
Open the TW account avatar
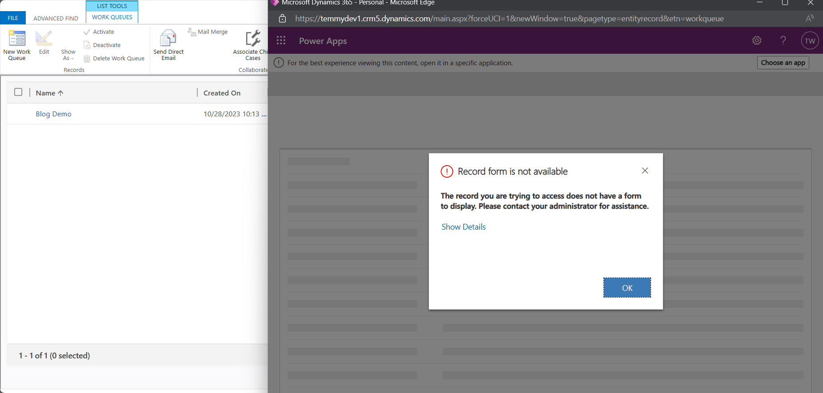click(x=810, y=41)
